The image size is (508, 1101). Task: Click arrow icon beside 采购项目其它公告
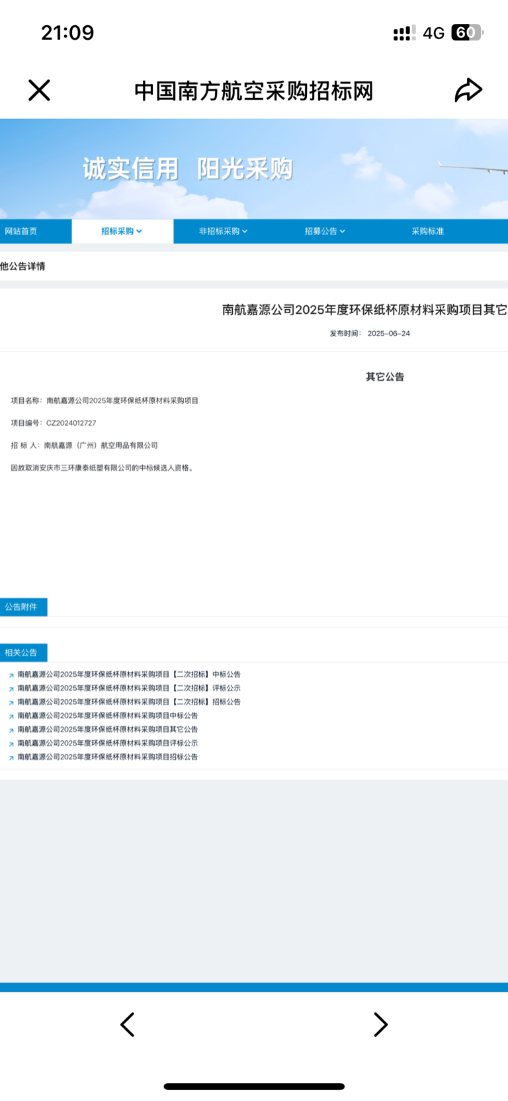[11, 730]
